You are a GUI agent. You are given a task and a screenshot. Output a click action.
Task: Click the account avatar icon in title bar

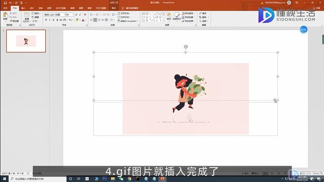[289, 3]
